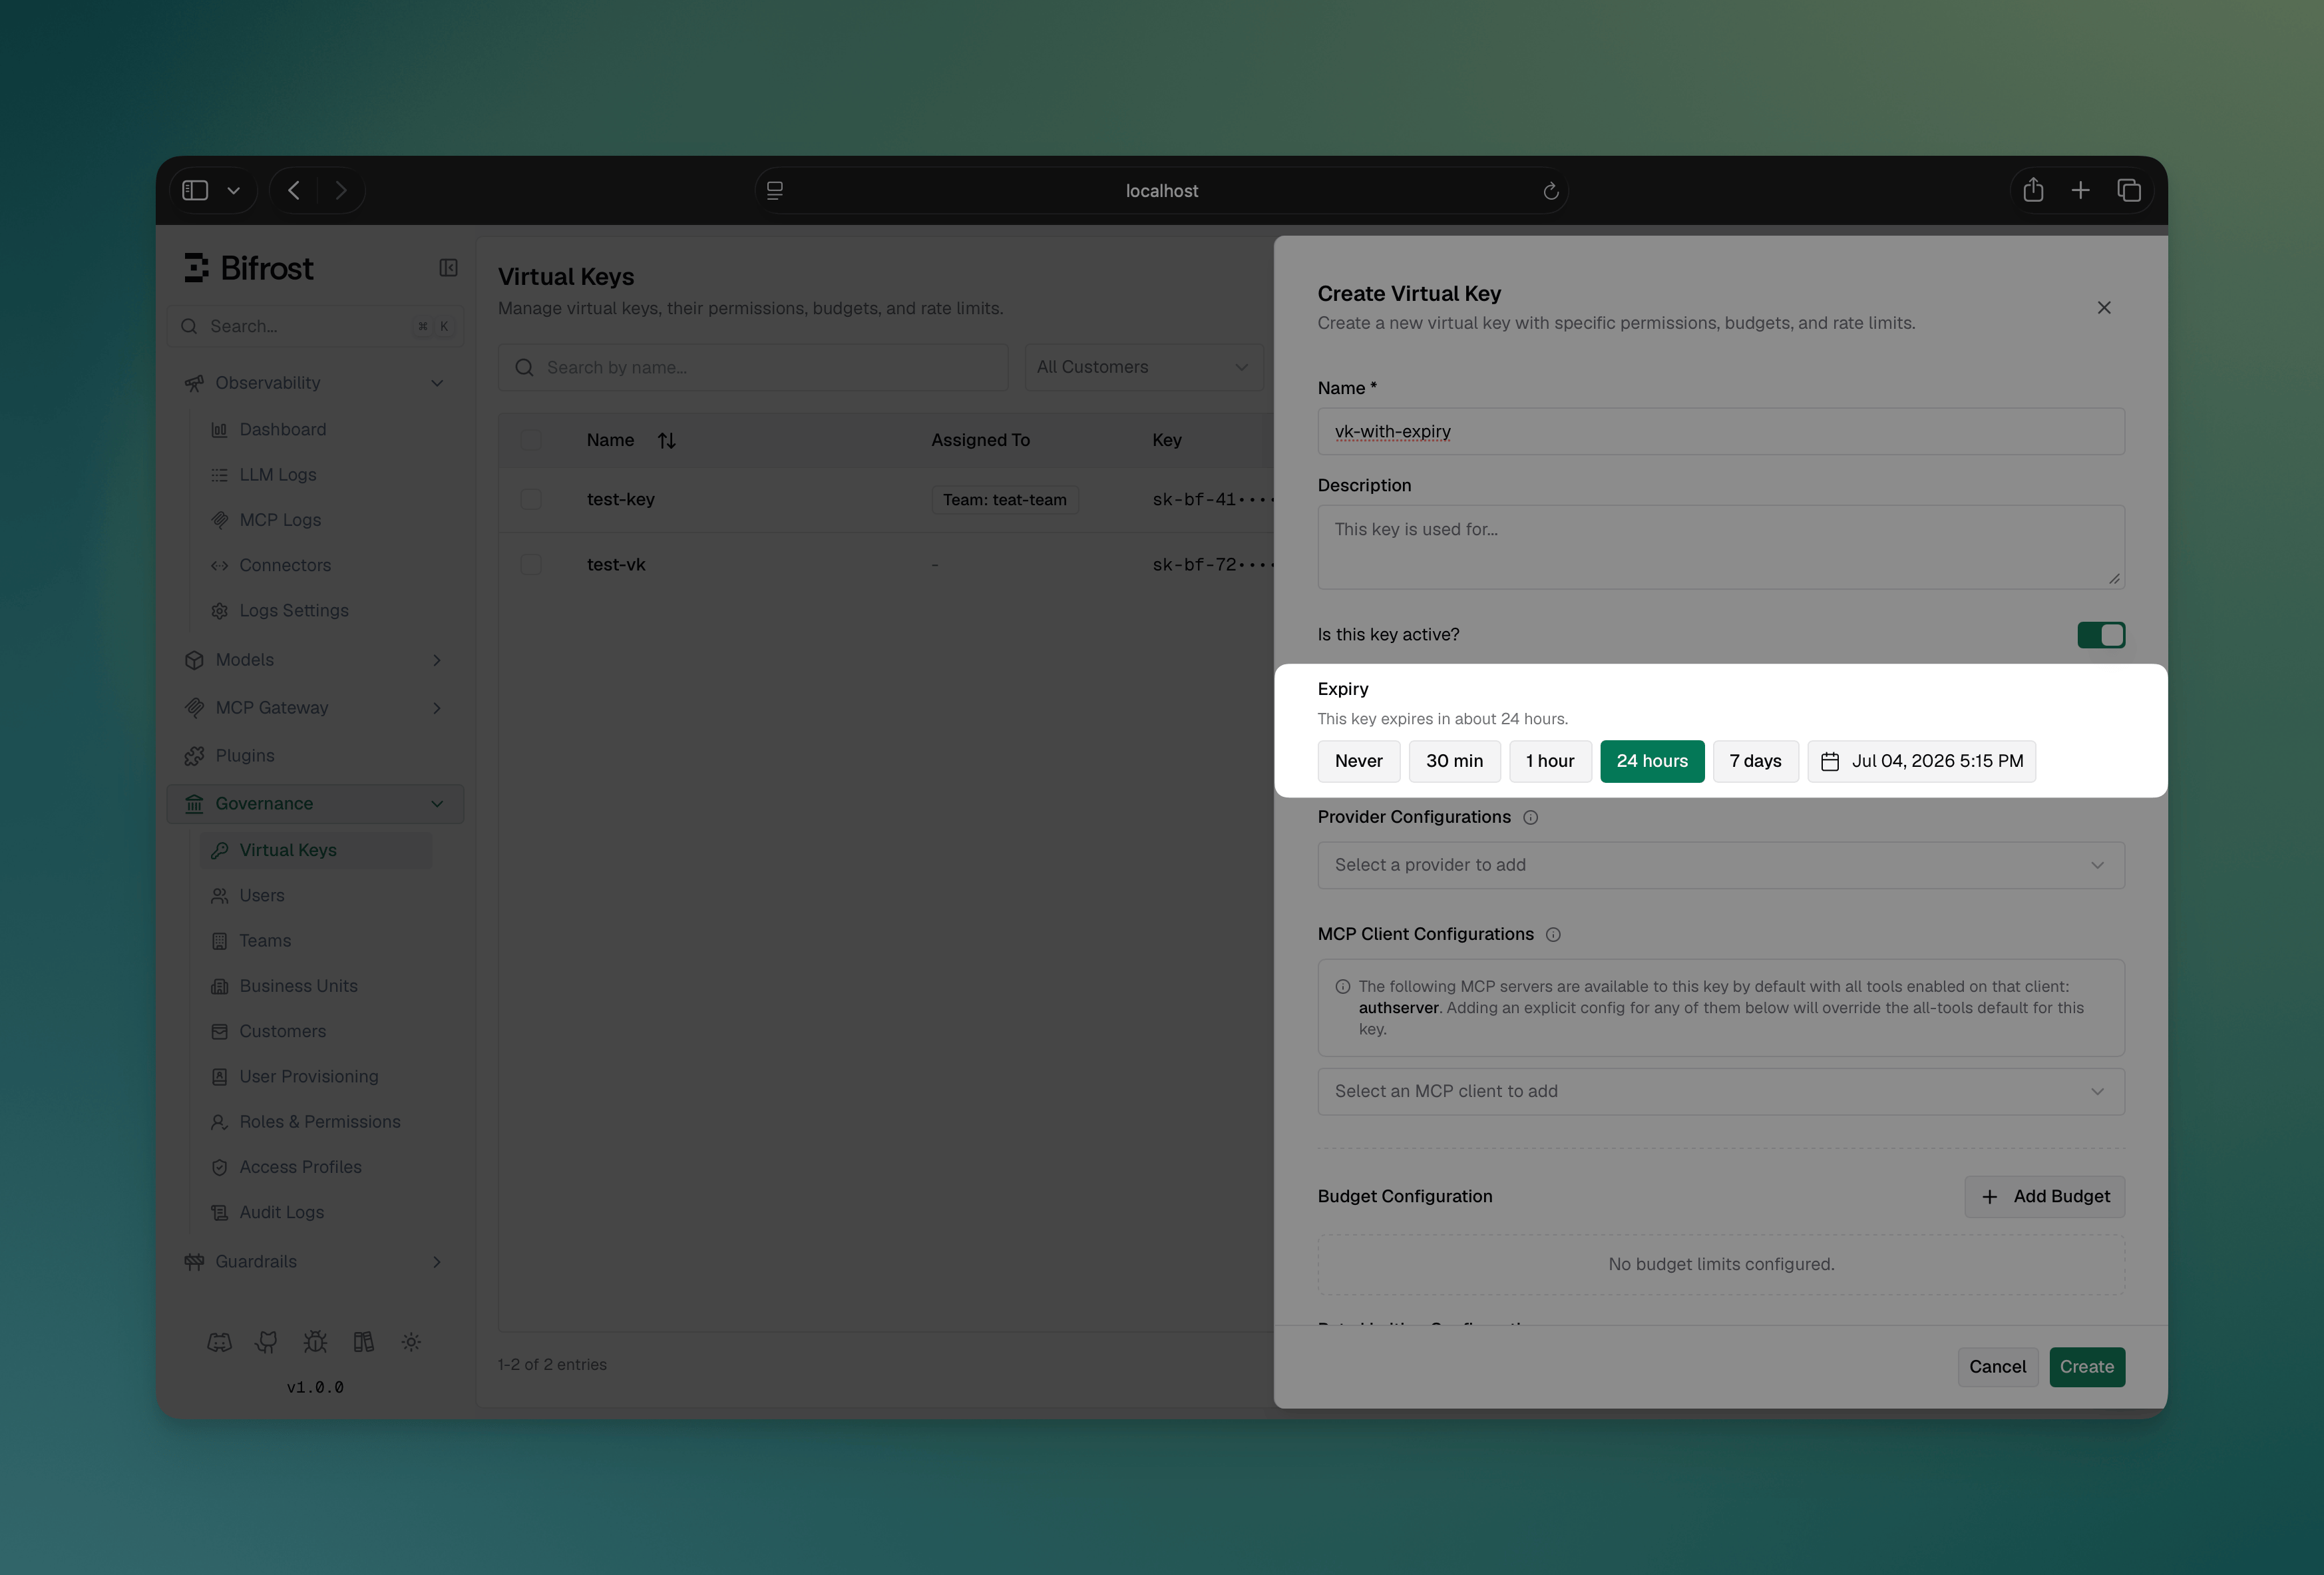Toggle the sun theme icon

click(411, 1342)
